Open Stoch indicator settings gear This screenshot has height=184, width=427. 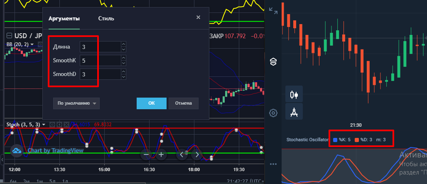point(59,125)
